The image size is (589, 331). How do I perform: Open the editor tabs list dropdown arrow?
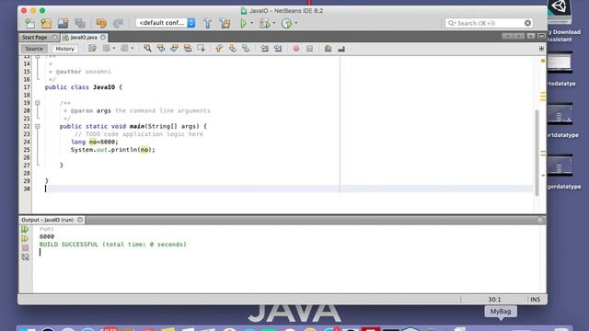coord(531,37)
